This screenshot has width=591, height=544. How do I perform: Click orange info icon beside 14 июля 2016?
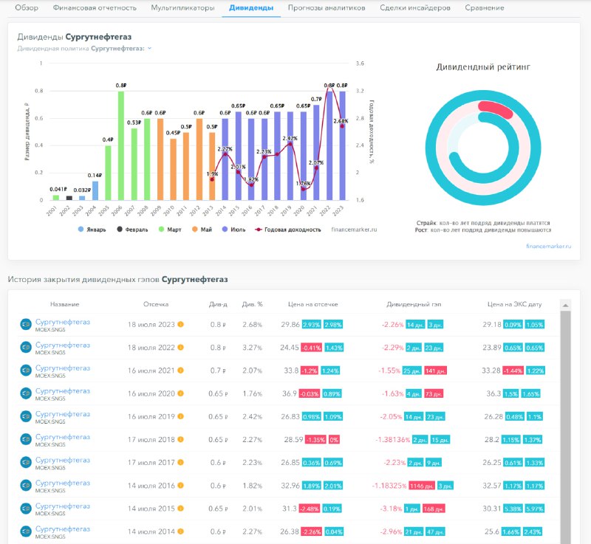(180, 485)
